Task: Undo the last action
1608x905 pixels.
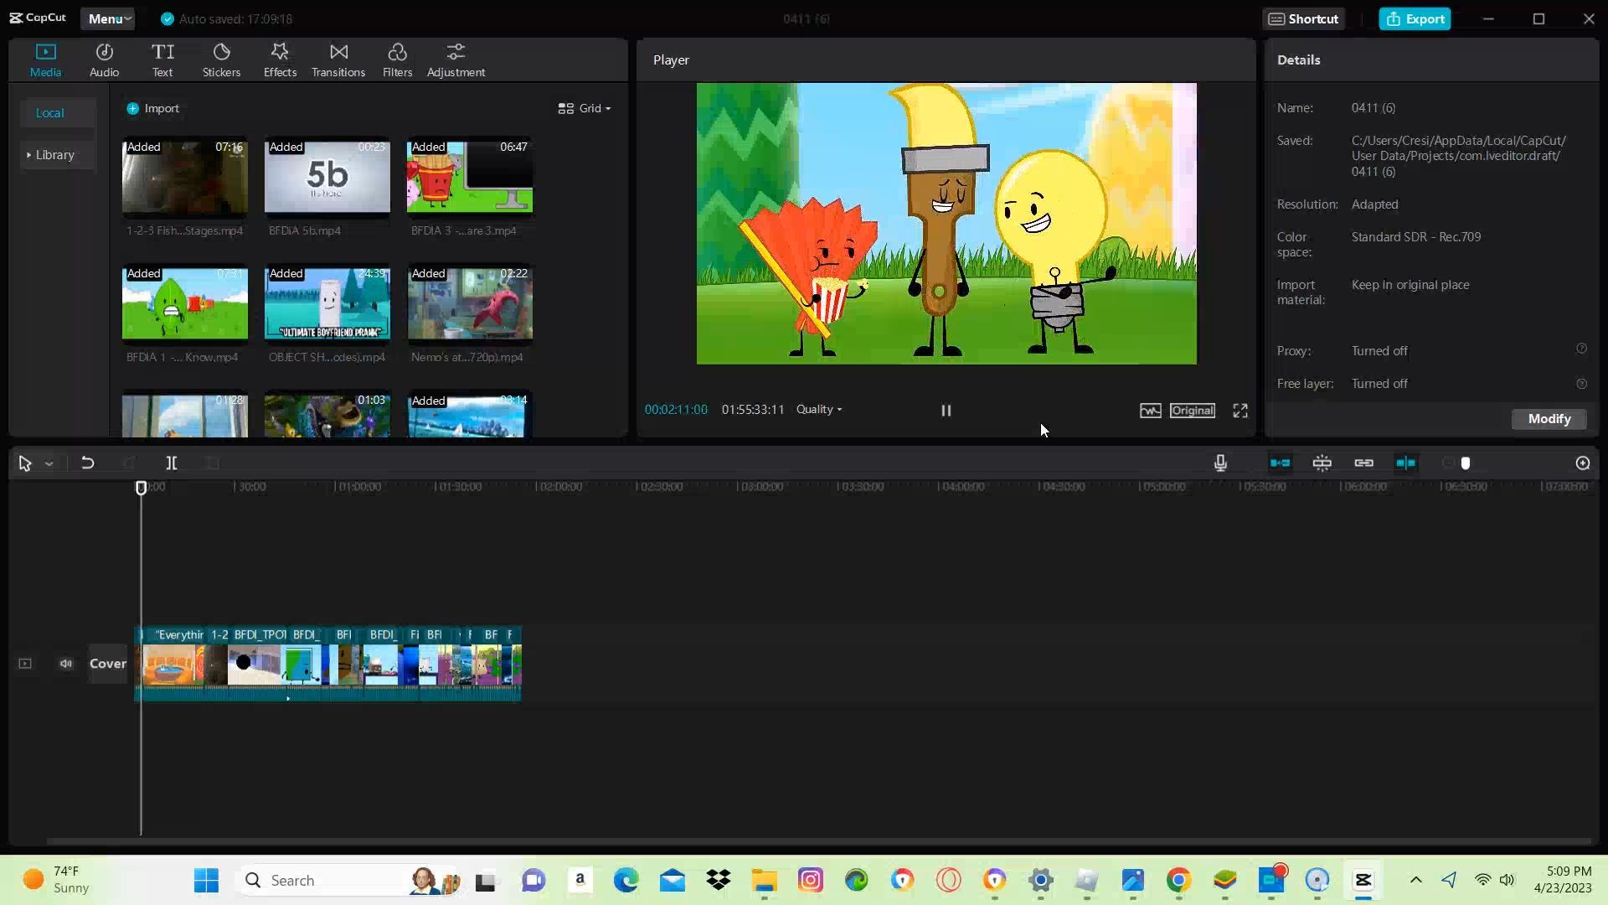Action: pos(87,463)
